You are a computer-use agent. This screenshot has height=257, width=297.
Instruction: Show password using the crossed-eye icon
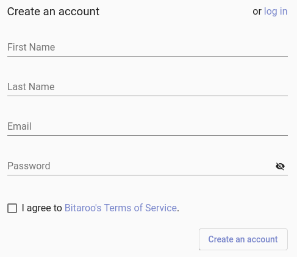pos(280,166)
